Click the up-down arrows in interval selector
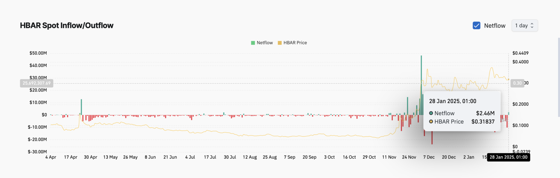 [532, 26]
